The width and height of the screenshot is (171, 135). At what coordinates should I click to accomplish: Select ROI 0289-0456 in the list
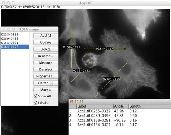click(x=15, y=39)
